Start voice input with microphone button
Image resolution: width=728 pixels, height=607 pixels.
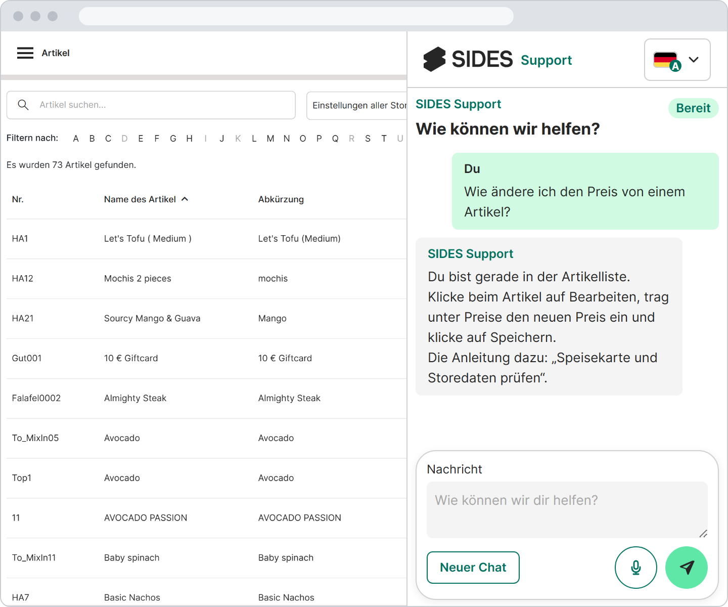(x=635, y=568)
